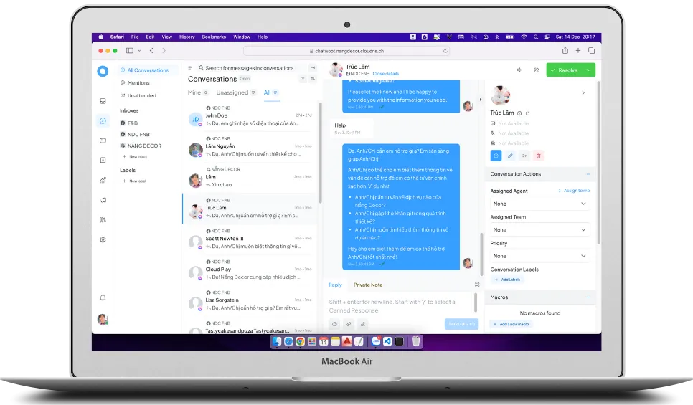The width and height of the screenshot is (693, 405).
Task: Click the Chatwoot logo in sidebar
Action: tap(103, 71)
